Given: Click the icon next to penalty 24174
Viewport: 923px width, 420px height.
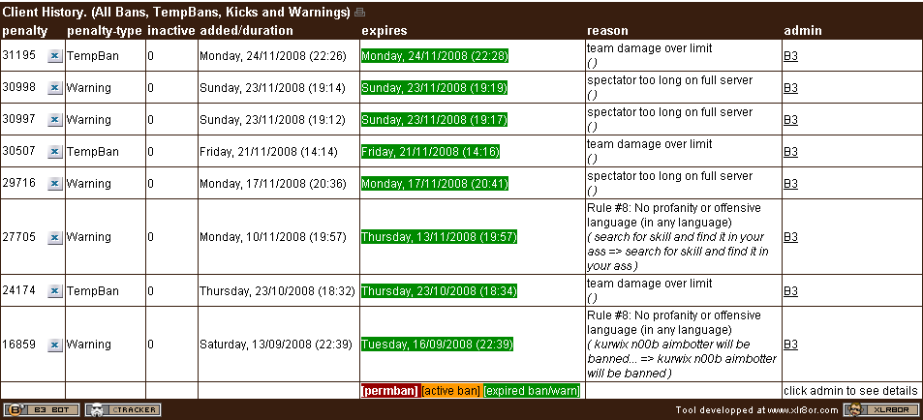Looking at the screenshot, I should point(55,291).
